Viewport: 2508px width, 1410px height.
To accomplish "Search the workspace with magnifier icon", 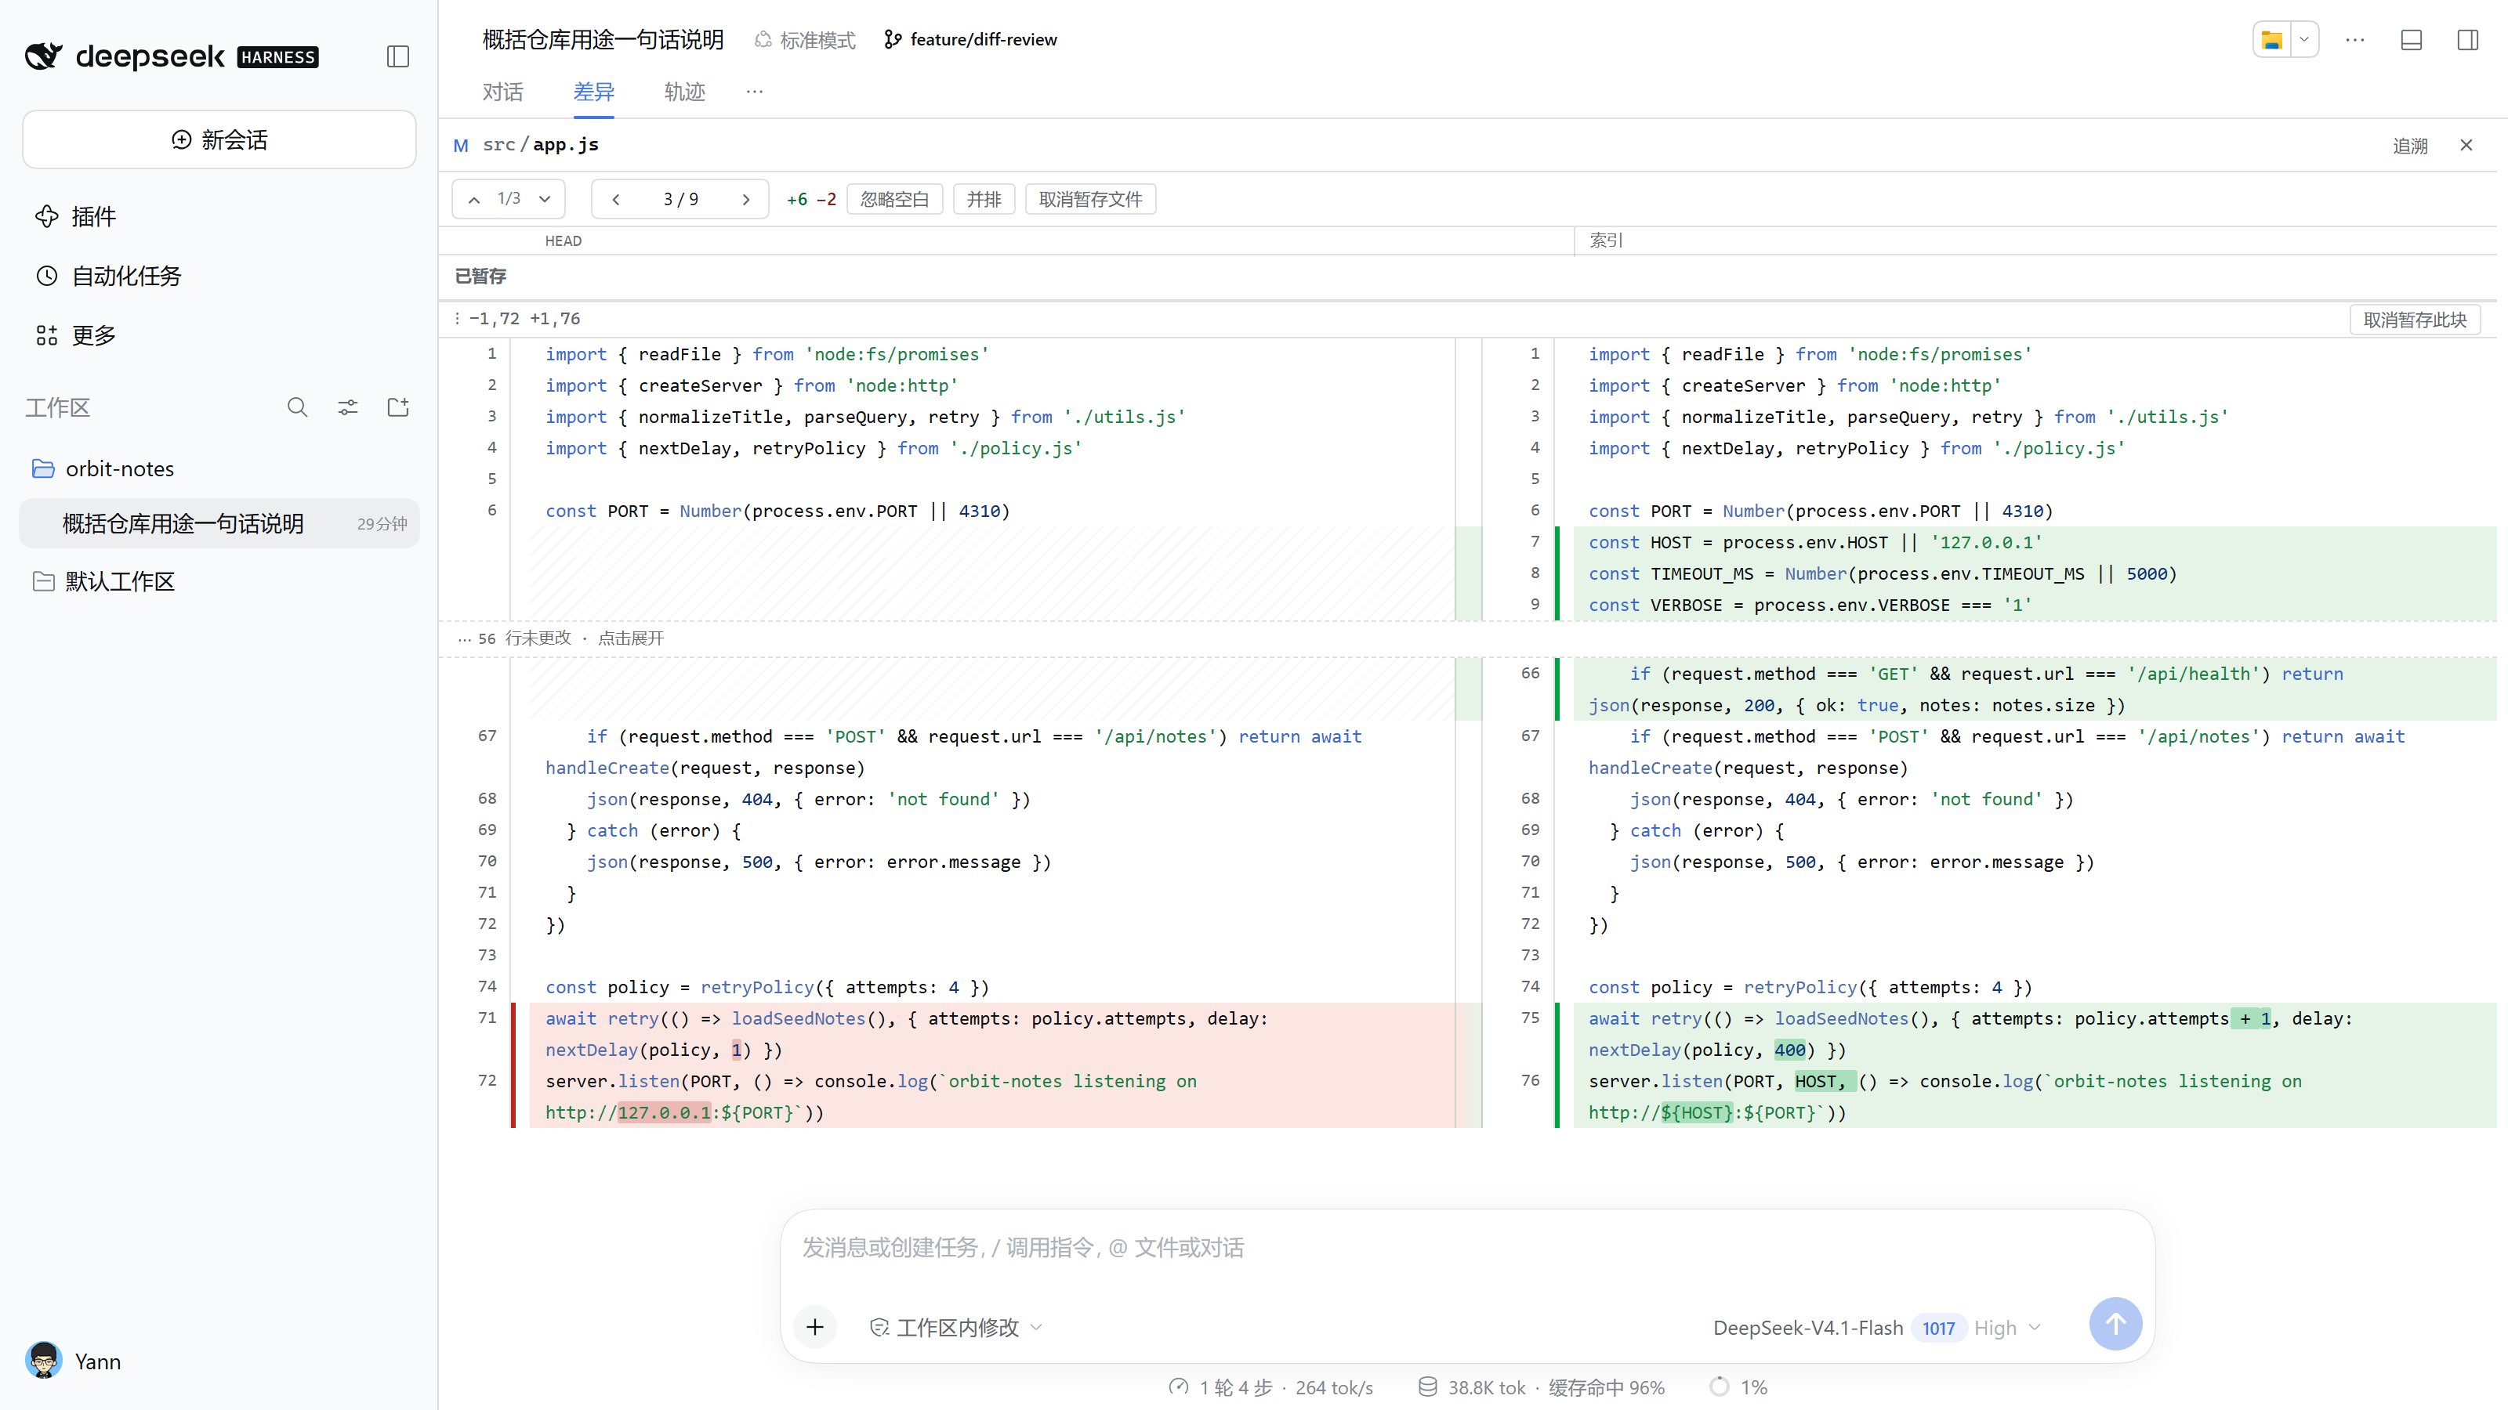I will point(297,407).
